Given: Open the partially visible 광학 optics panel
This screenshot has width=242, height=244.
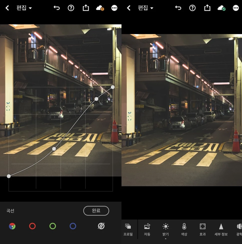Looking at the screenshot, I should point(239,229).
